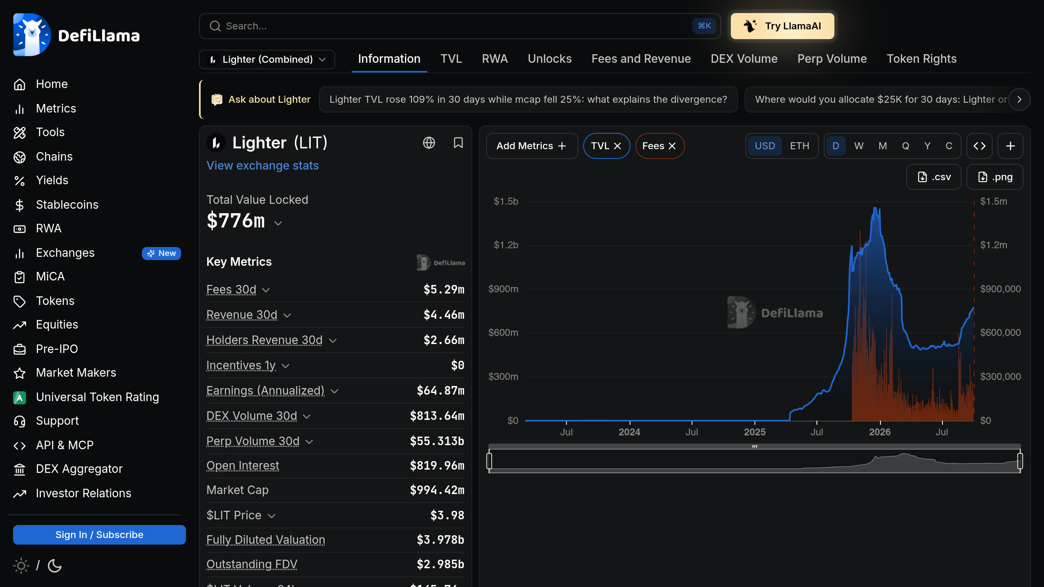Click the right chart range slider handle
Image resolution: width=1044 pixels, height=587 pixels.
[1020, 461]
